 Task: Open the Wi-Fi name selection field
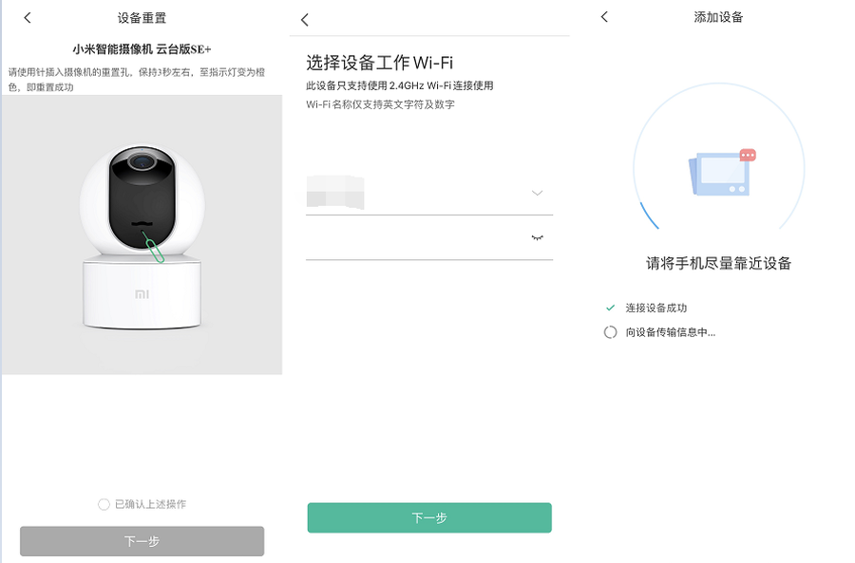pos(418,194)
